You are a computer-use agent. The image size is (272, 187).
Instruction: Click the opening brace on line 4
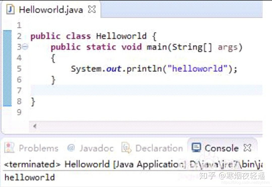tap(53, 58)
